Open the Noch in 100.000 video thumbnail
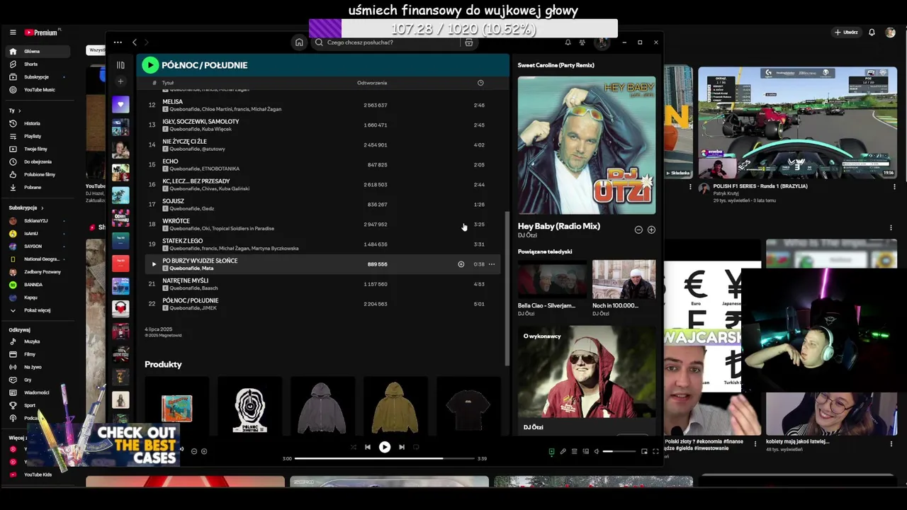Screen dimensions: 907x510 pos(624,279)
